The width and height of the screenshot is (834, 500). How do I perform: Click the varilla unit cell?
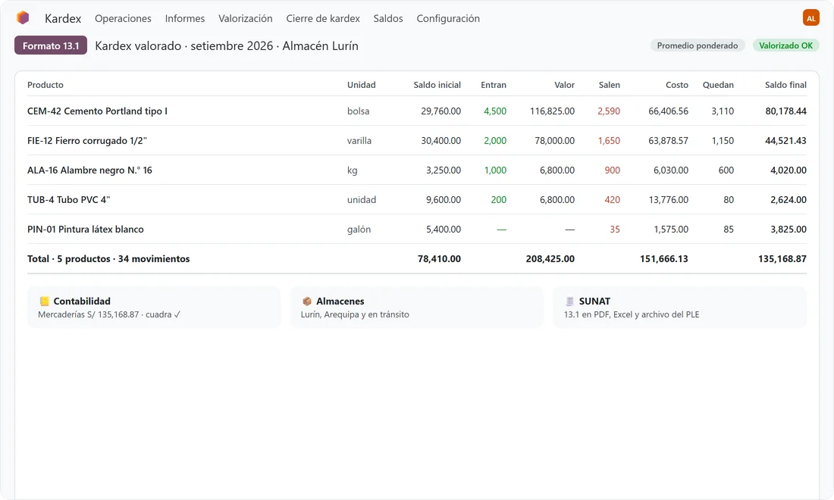(x=359, y=141)
